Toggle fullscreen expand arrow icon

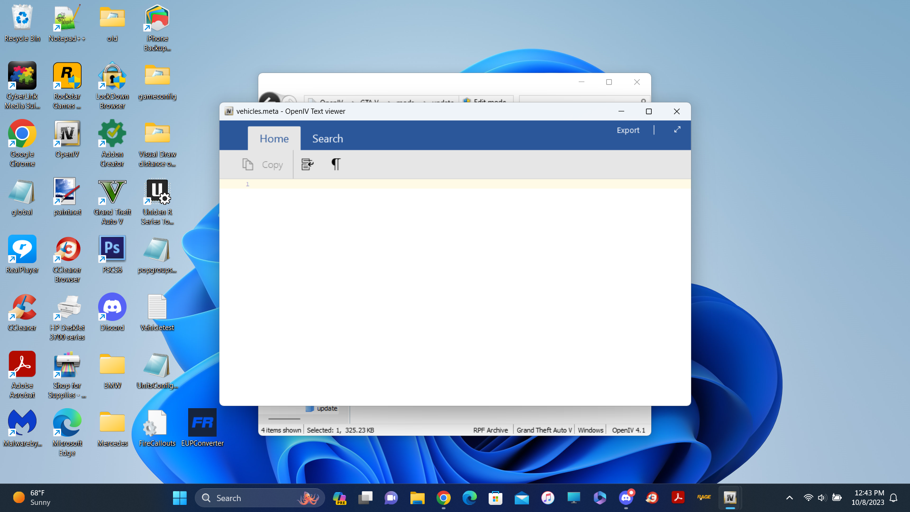point(677,129)
